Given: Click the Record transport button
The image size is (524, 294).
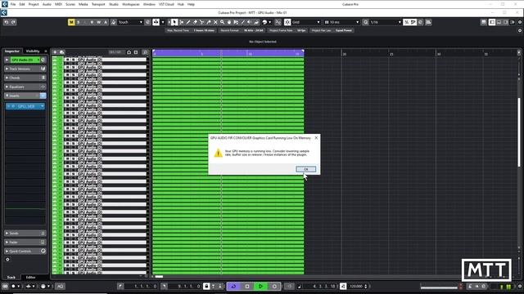Looking at the screenshot, I should click(274, 287).
